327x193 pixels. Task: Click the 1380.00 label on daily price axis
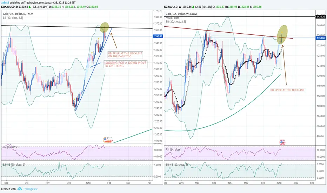click(x=158, y=17)
